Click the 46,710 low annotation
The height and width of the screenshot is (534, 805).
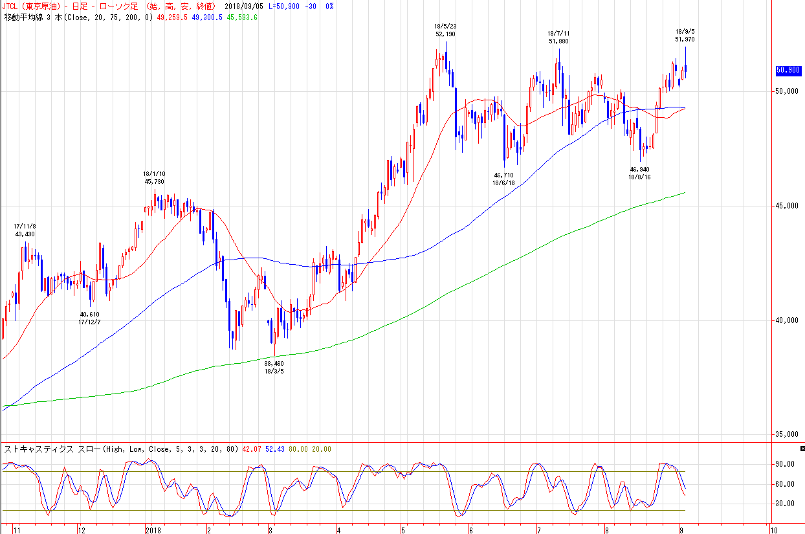tap(503, 175)
